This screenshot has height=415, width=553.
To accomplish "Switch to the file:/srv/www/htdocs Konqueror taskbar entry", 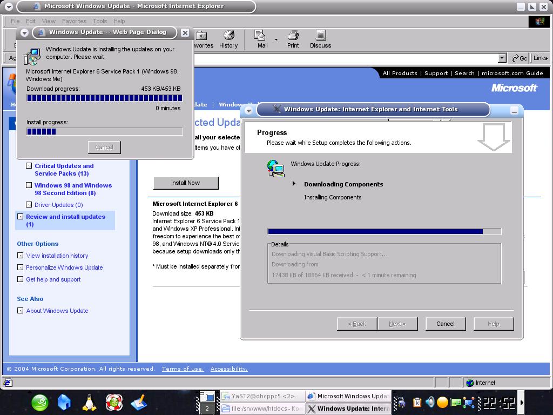I will tap(262, 409).
